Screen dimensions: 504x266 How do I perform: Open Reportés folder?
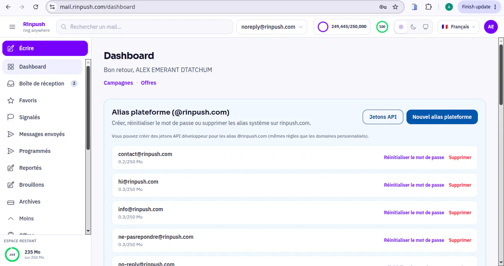[42, 168]
